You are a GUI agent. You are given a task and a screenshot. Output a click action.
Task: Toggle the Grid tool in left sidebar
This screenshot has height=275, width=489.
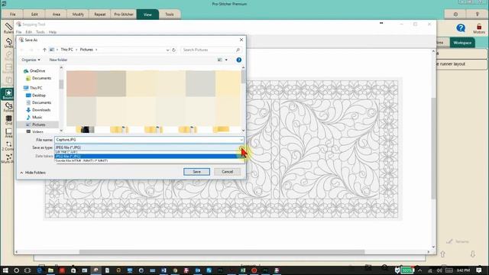(x=8, y=120)
